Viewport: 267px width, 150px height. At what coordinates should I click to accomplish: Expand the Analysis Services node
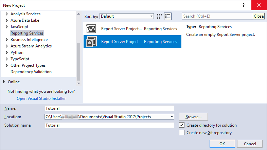[7, 14]
